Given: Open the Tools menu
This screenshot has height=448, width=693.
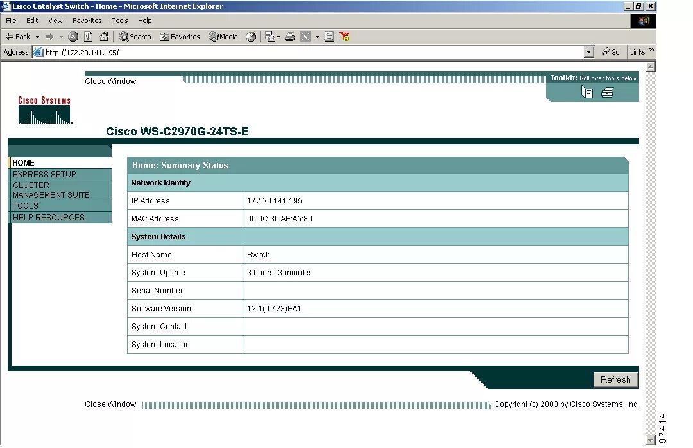Looking at the screenshot, I should pos(120,21).
